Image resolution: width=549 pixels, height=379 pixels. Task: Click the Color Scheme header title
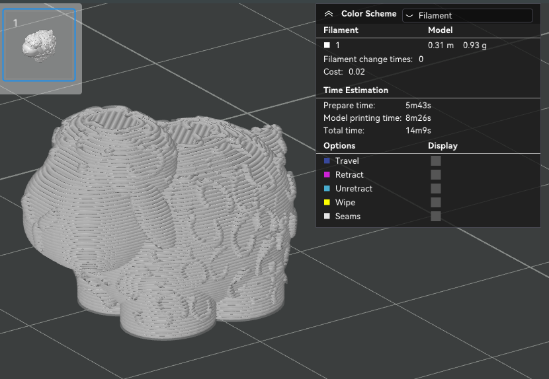pyautogui.click(x=368, y=14)
